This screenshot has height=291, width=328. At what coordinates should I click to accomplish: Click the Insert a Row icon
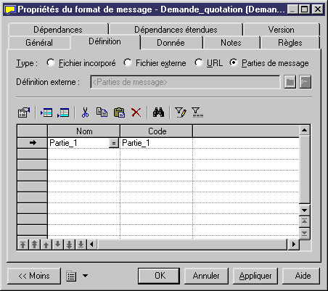tap(46, 112)
